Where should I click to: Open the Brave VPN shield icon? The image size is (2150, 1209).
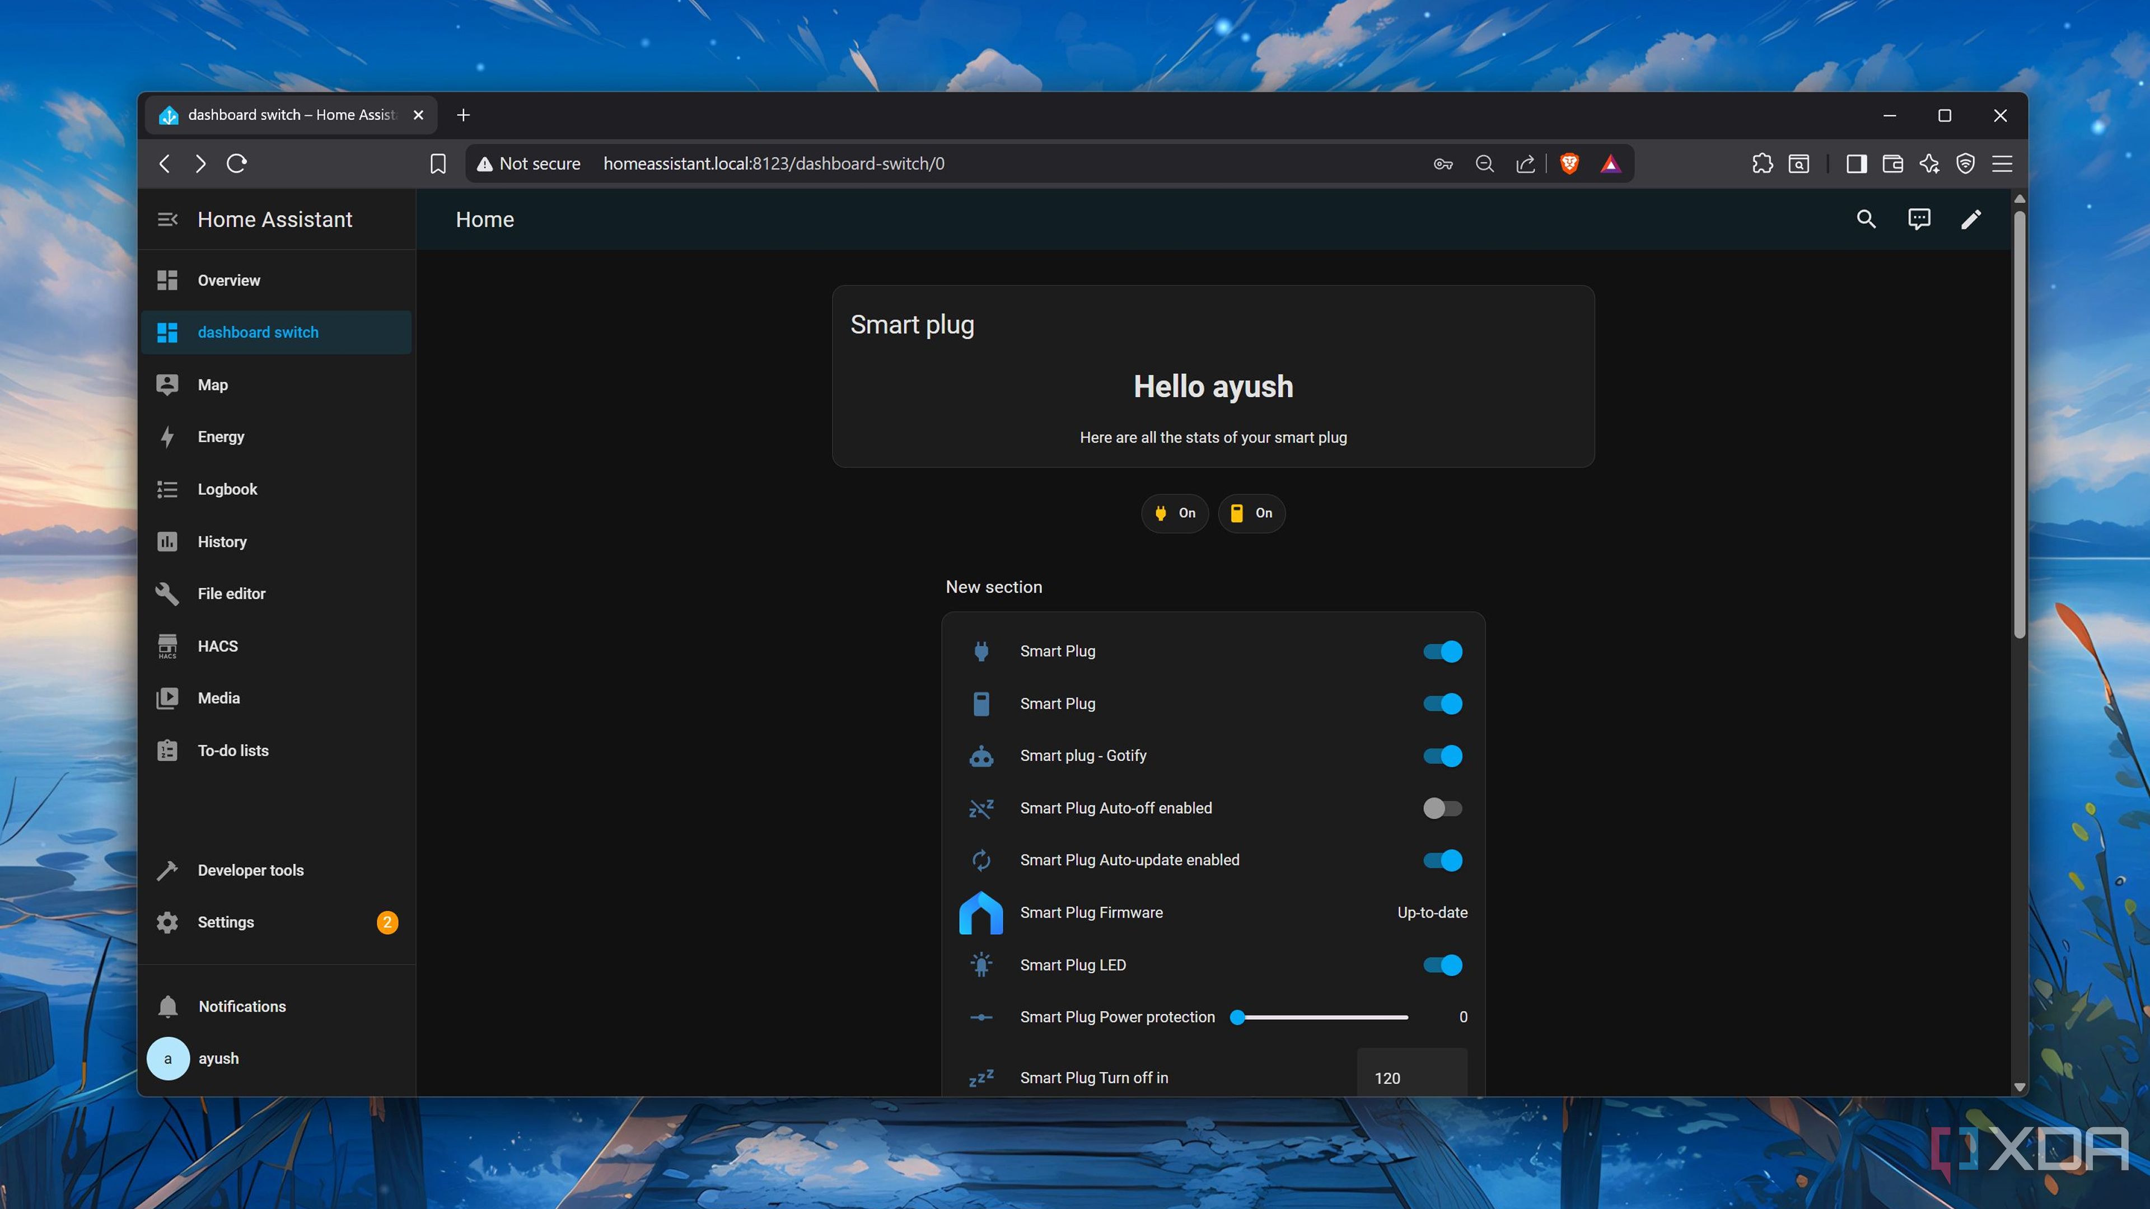[x=1966, y=163]
